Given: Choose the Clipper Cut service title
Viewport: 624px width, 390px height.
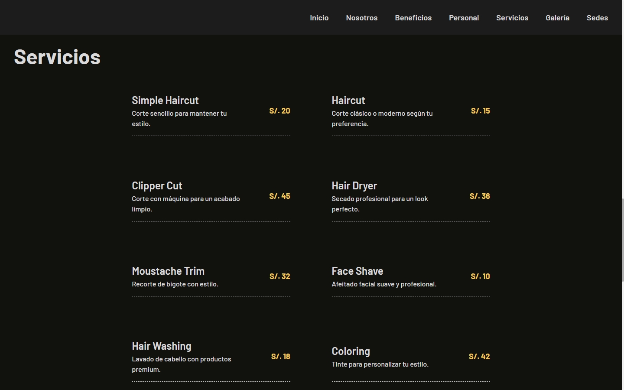Looking at the screenshot, I should 157,186.
